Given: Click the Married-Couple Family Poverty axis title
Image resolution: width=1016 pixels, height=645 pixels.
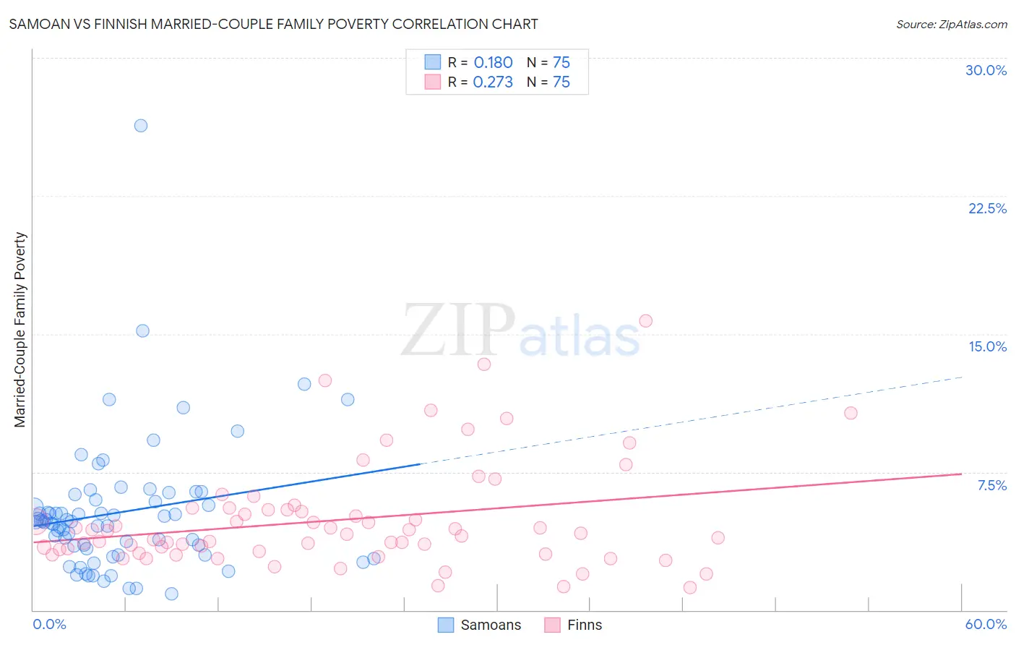Looking at the screenshot, I should pos(20,330).
